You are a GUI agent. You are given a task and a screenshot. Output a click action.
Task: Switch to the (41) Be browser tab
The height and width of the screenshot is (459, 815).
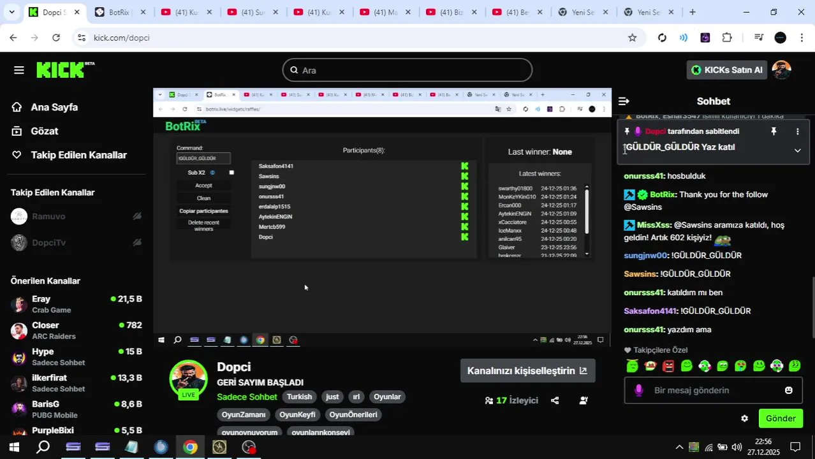pyautogui.click(x=518, y=12)
